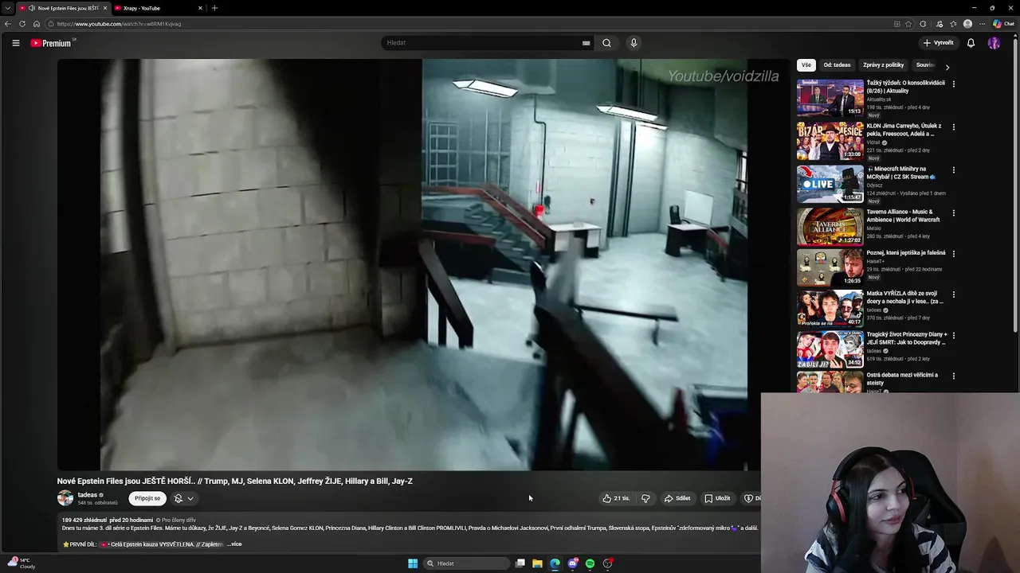
Task: Open more options for Minecraft Minihry stream
Action: tap(953, 170)
